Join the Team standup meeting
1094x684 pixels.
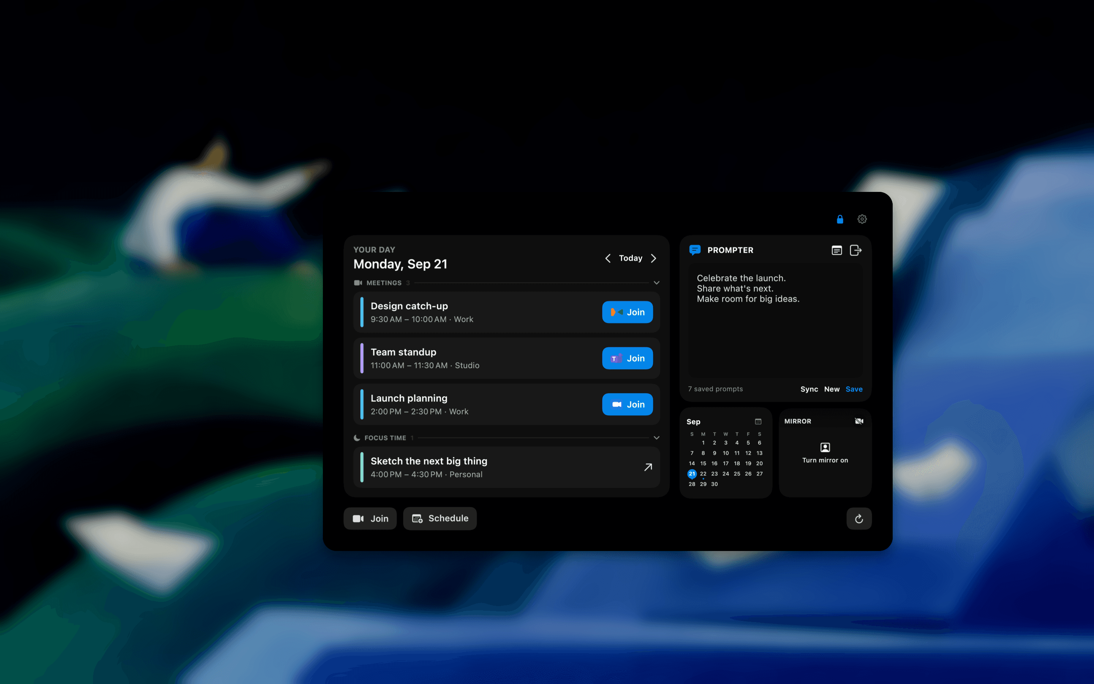point(628,358)
